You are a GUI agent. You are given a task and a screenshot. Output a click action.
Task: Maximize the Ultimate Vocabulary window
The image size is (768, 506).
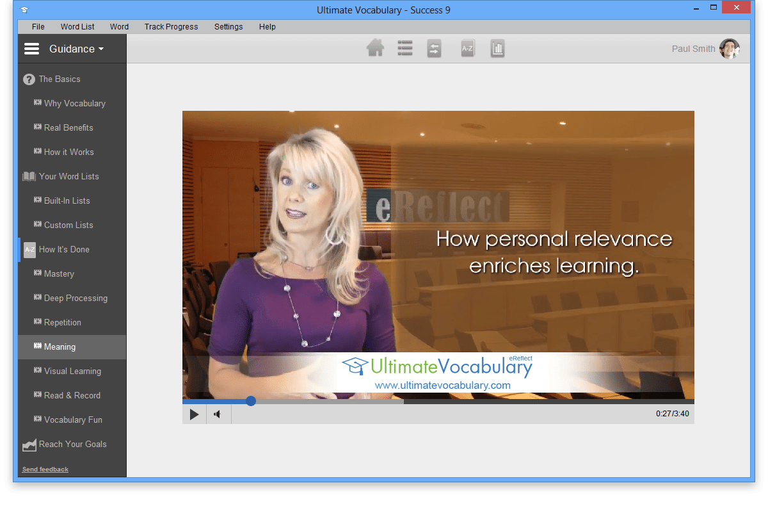pos(714,9)
